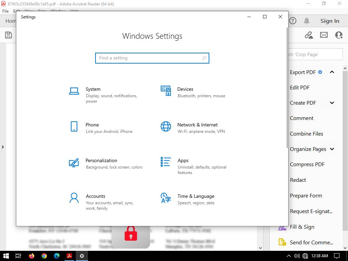Select the Compress PDF tool
The width and height of the screenshot is (348, 261).
point(307,164)
